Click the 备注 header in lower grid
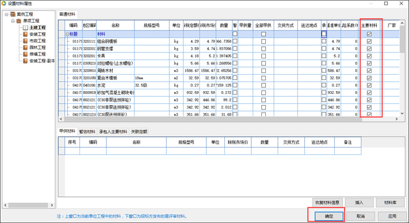The width and height of the screenshot is (409, 223). coord(348,142)
